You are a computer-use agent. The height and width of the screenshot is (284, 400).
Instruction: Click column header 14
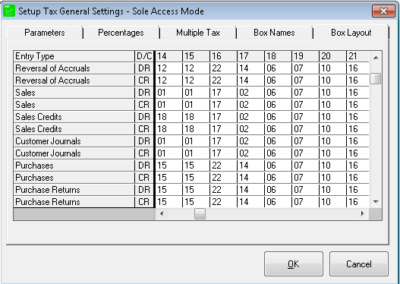[169, 56]
